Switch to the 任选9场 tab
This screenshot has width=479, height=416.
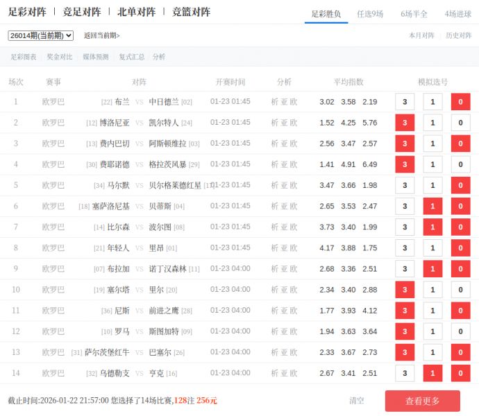tap(369, 14)
